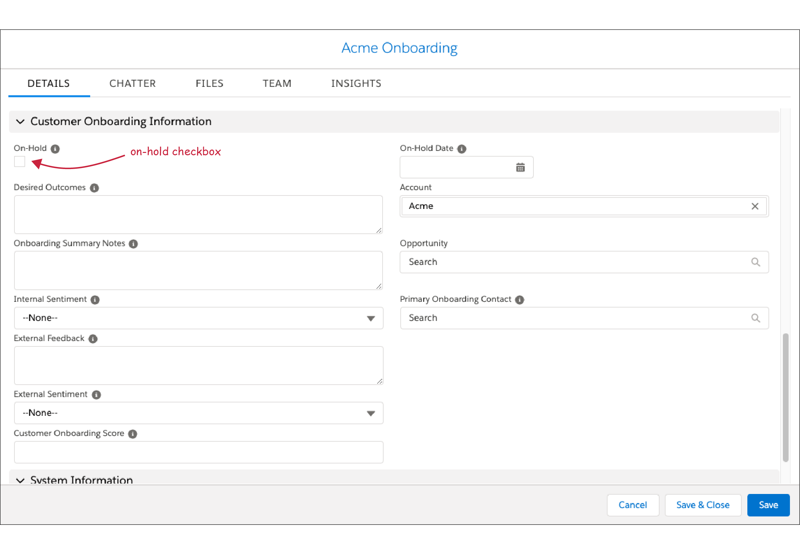Screen dimensions: 800x554
Task: Click the Customer Onboarding Score info icon
Action: [x=132, y=434]
